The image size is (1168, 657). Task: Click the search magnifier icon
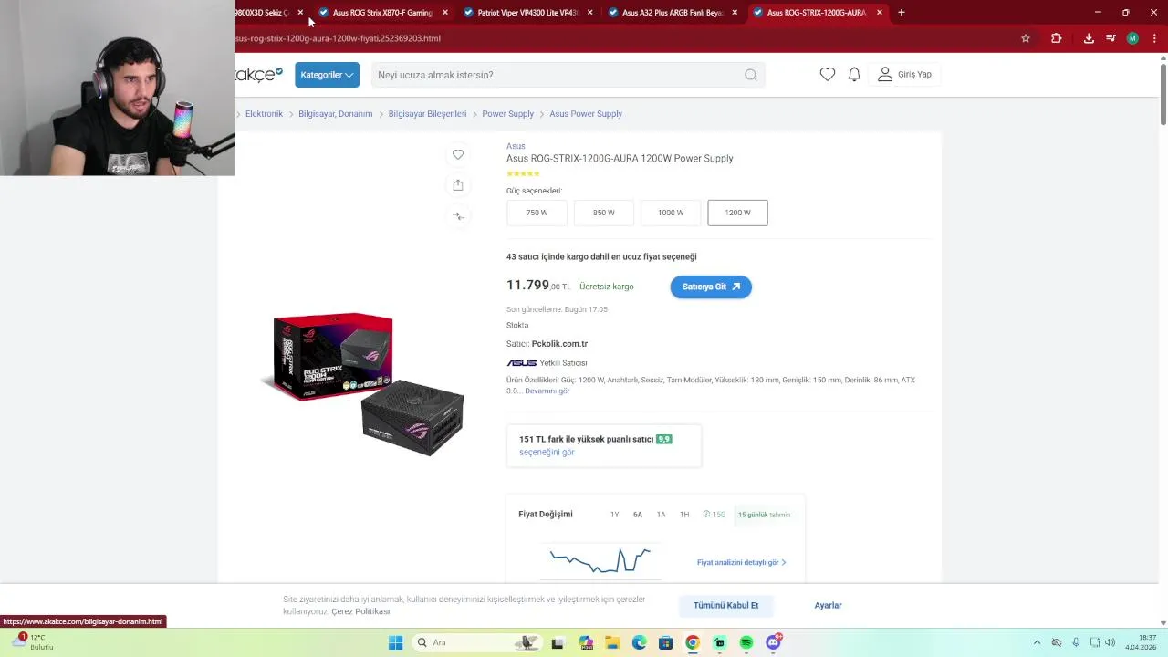750,75
